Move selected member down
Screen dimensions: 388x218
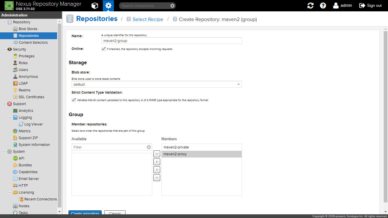click(x=157, y=178)
